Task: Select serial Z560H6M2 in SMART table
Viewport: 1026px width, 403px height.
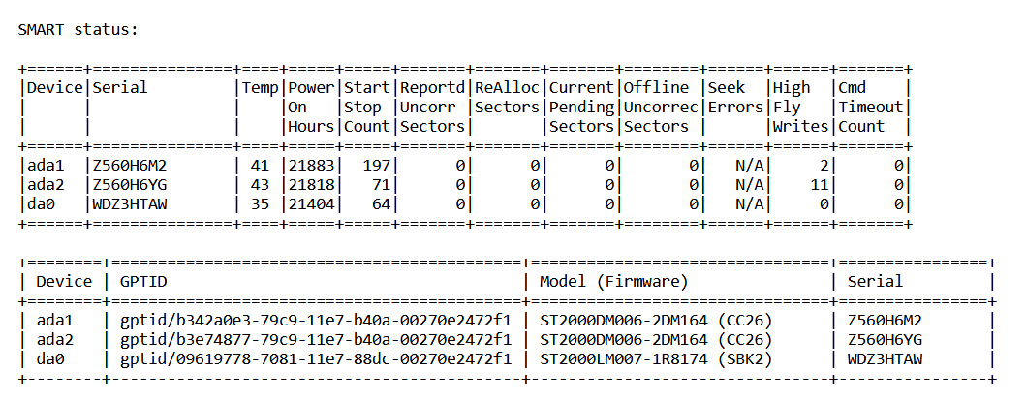Action: pyautogui.click(x=124, y=165)
